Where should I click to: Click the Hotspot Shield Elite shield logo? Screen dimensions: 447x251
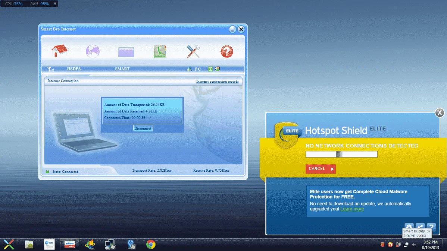click(287, 136)
